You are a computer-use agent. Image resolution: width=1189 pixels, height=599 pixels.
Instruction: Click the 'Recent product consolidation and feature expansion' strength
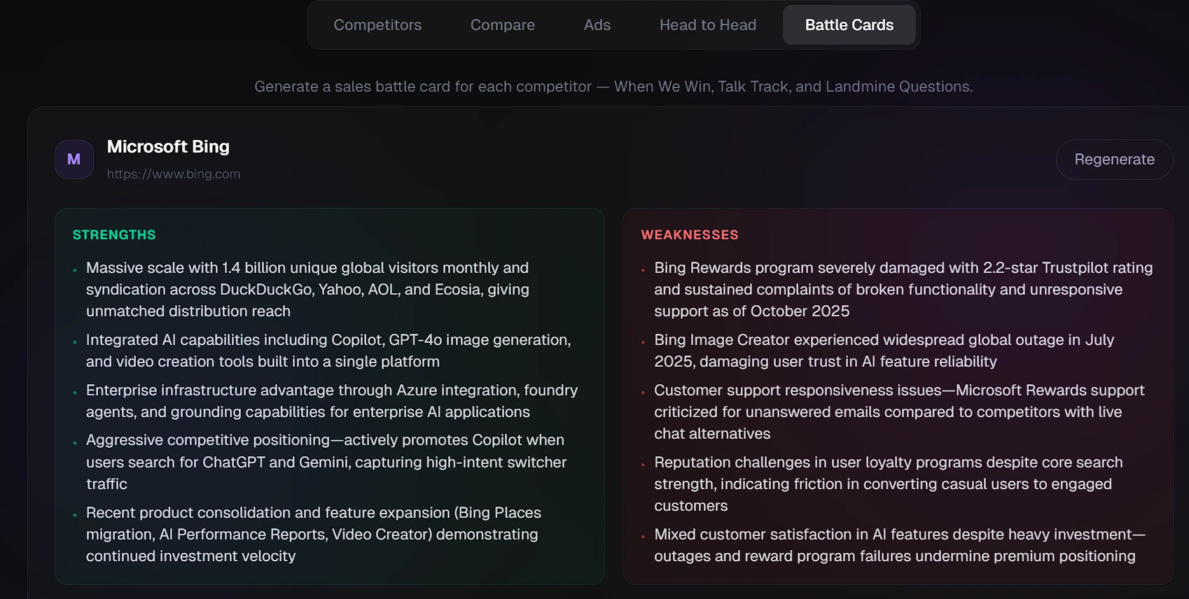pyautogui.click(x=314, y=535)
